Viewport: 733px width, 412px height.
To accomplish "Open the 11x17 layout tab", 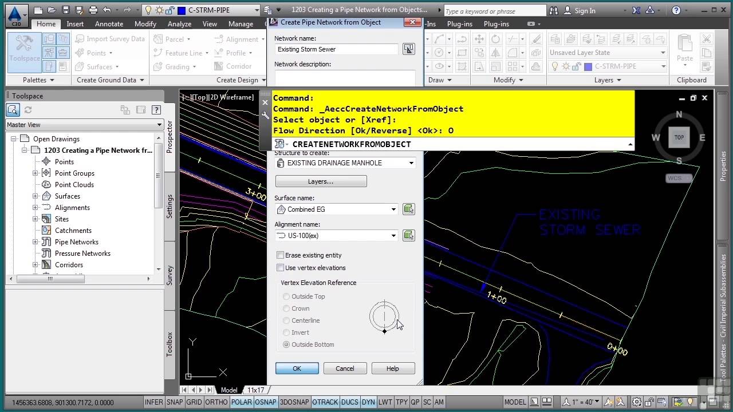I will click(x=256, y=390).
